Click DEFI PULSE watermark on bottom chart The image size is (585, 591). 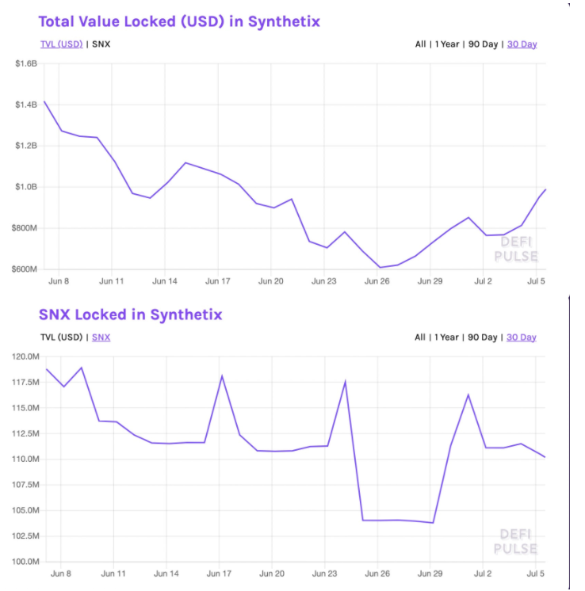click(515, 542)
